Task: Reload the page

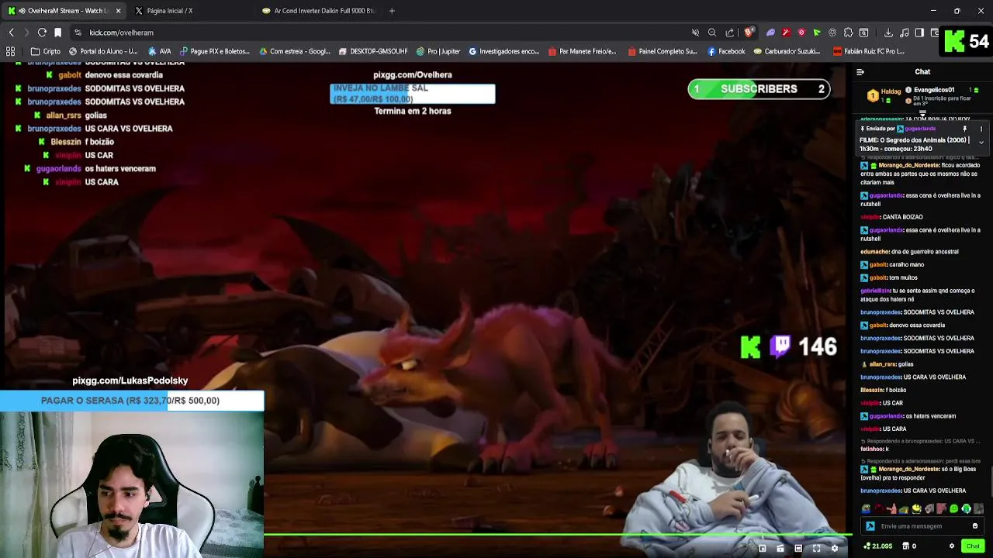Action: click(42, 33)
